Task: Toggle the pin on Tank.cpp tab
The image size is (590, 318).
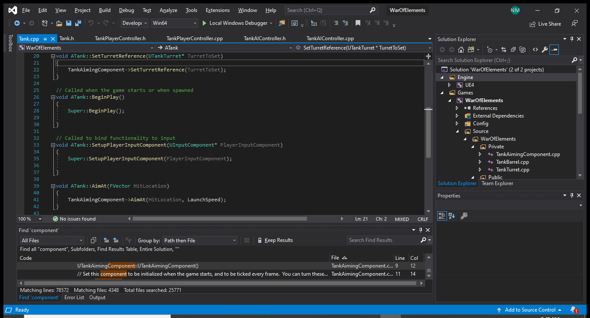Action: (45, 38)
